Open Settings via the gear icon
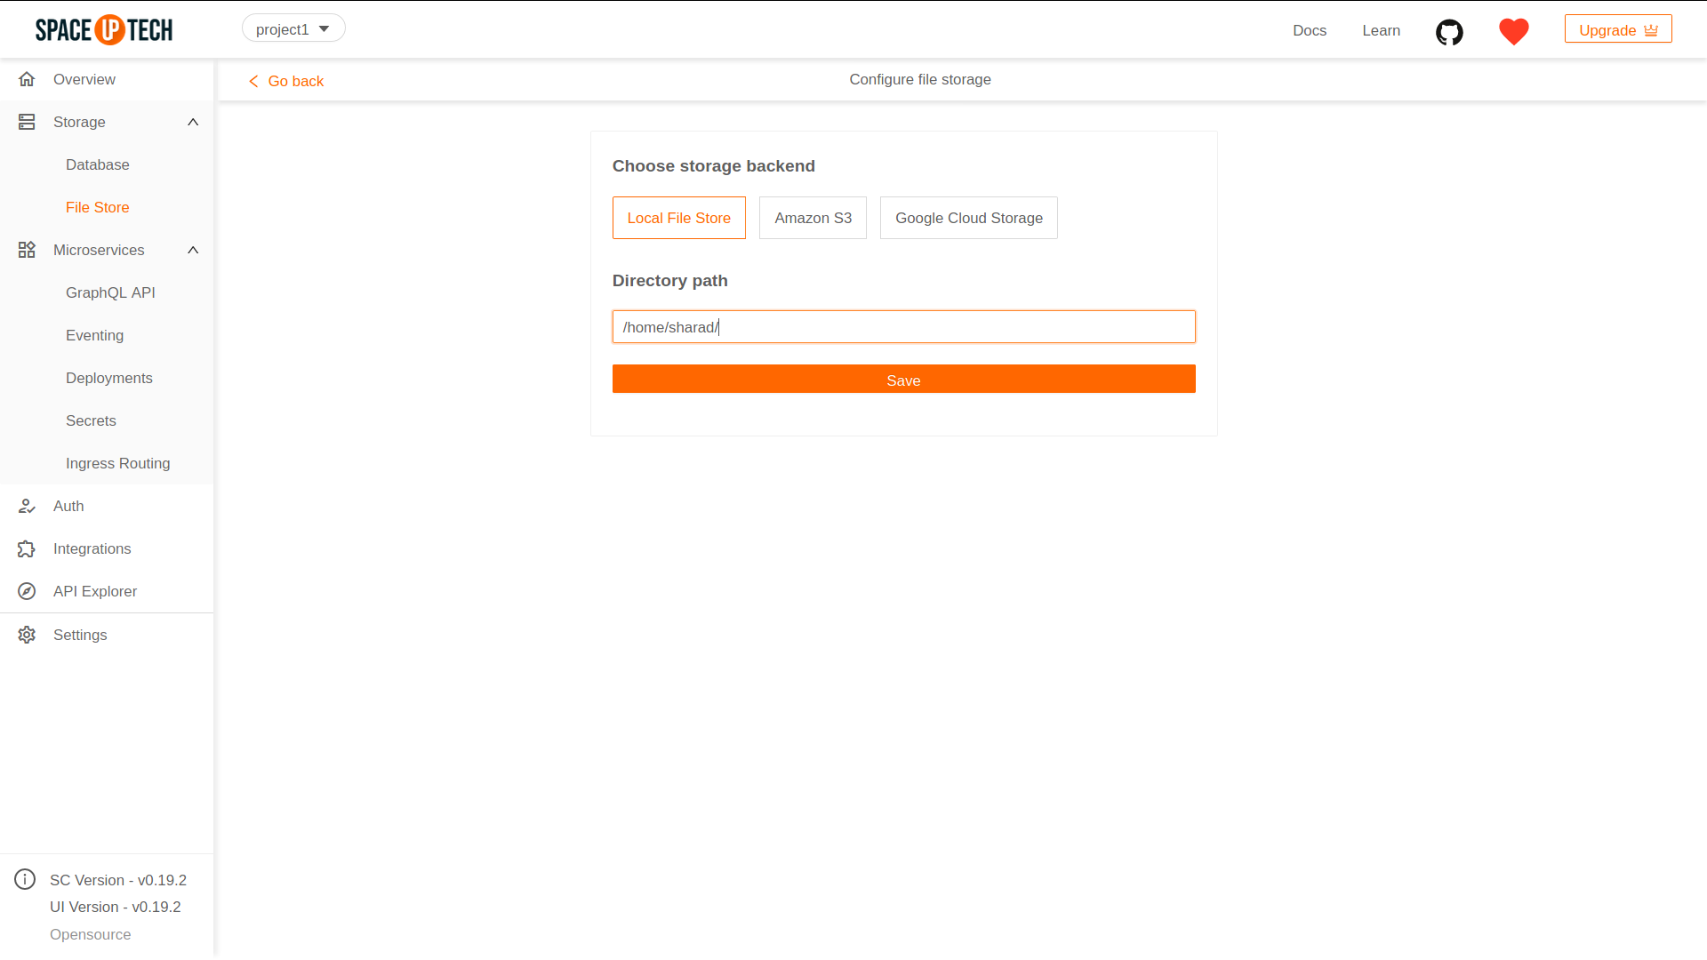Image resolution: width=1707 pixels, height=960 pixels. pos(27,635)
